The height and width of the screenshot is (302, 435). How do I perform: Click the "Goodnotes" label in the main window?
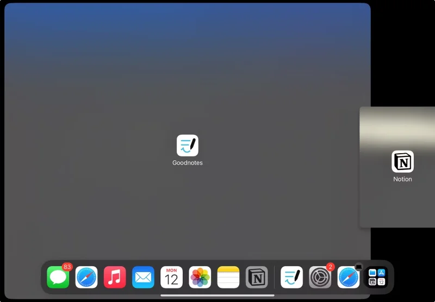[188, 163]
